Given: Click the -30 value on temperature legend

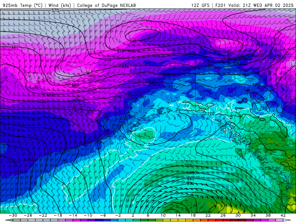Looking at the screenshot, I should point(13,215).
